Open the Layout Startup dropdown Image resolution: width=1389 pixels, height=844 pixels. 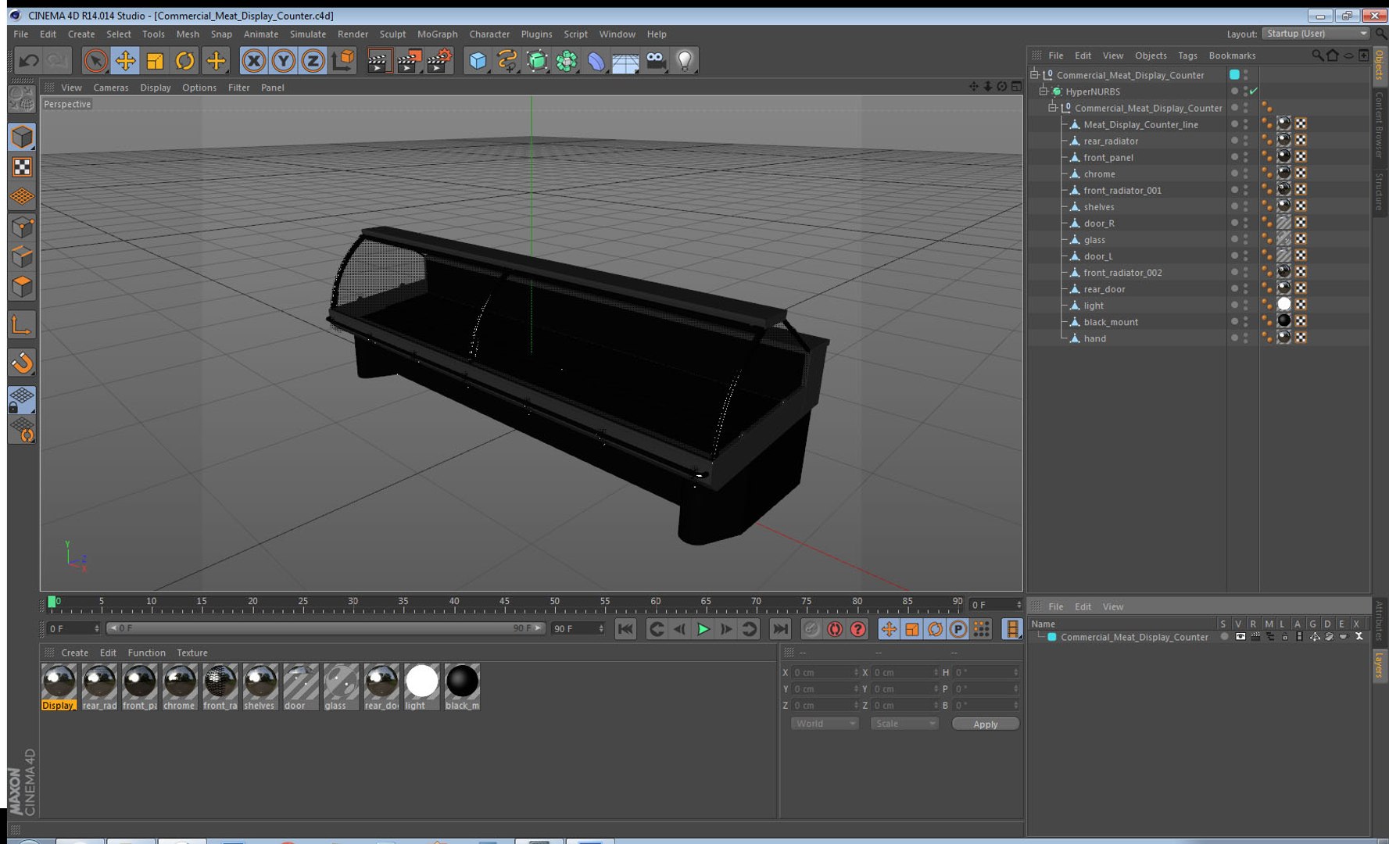coord(1316,34)
